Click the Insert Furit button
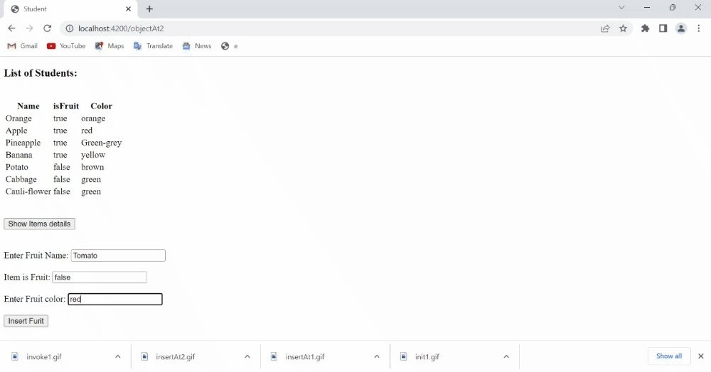Viewport: 711px width, 372px height. [x=26, y=321]
